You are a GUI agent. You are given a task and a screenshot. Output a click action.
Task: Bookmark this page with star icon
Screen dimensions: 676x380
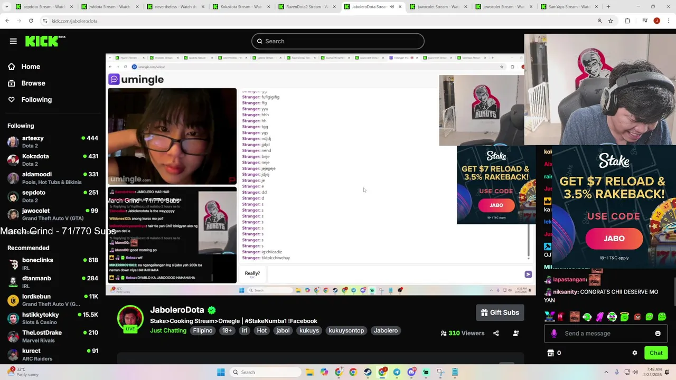[611, 21]
